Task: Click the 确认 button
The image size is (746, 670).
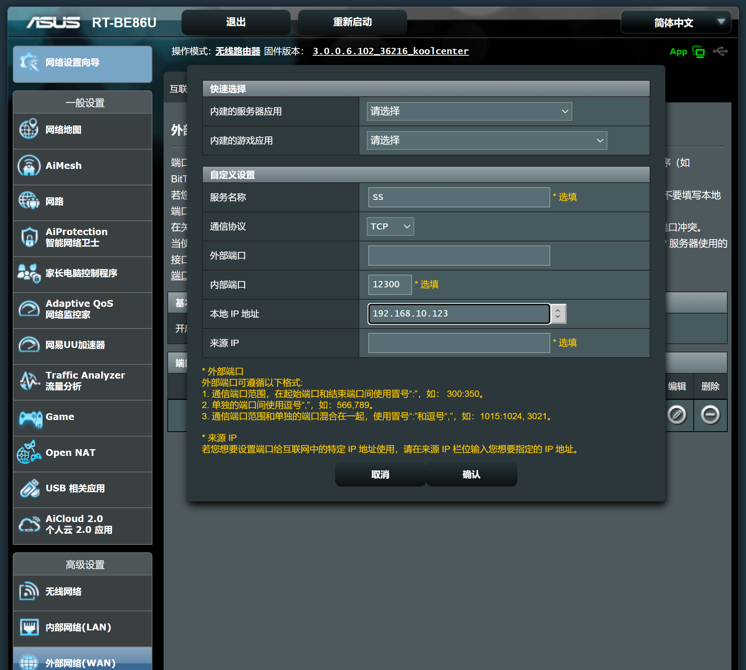Action: click(471, 475)
